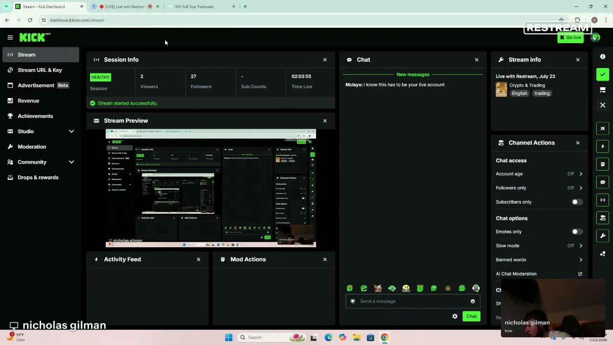
Task: Open the Windows Start menu
Action: tap(228, 337)
